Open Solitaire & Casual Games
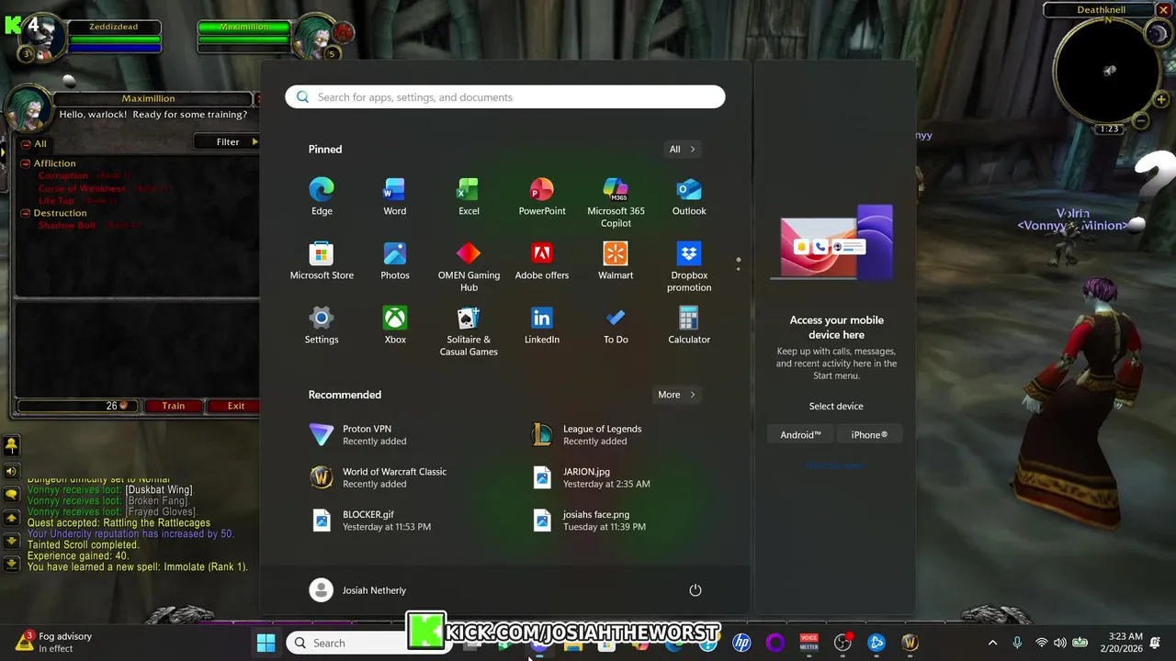 tap(469, 330)
